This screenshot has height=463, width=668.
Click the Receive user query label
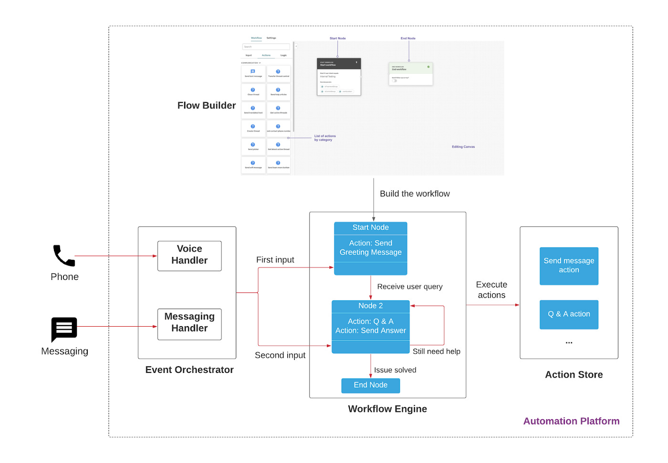click(x=410, y=287)
